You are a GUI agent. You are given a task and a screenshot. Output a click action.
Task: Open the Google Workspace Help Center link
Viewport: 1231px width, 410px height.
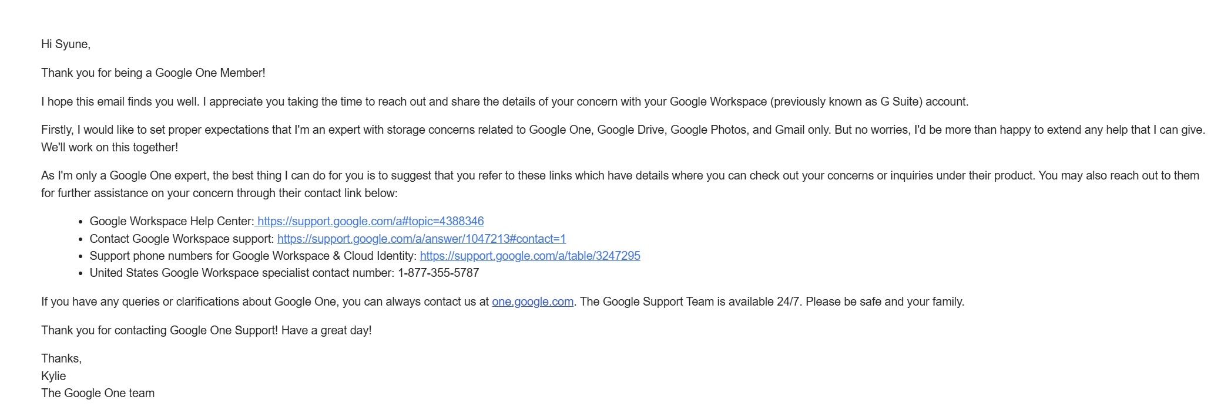tap(370, 221)
